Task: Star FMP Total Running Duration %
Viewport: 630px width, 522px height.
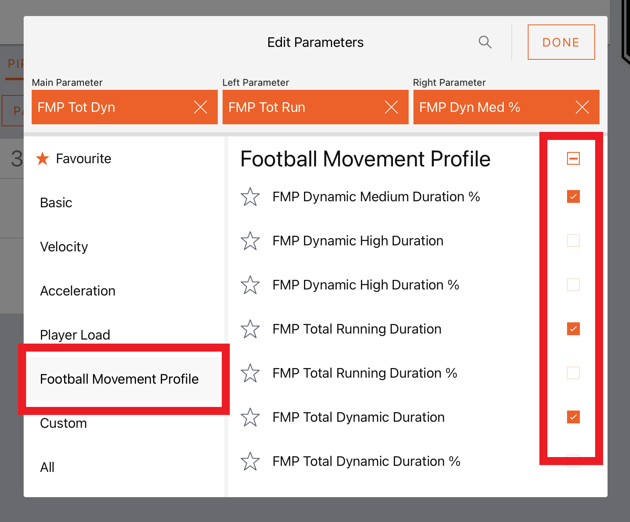Action: [250, 373]
